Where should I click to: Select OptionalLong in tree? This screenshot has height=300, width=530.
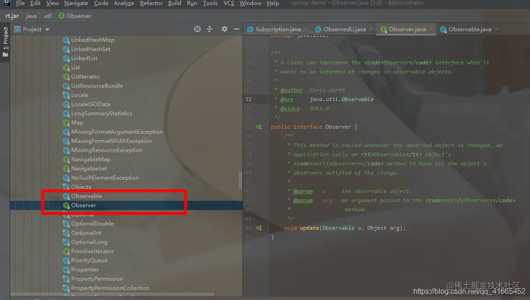coord(89,242)
